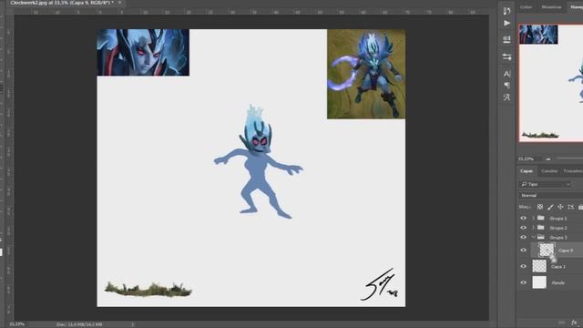Open the Character Styles panel icon
This screenshot has height=328, width=583.
(x=506, y=97)
